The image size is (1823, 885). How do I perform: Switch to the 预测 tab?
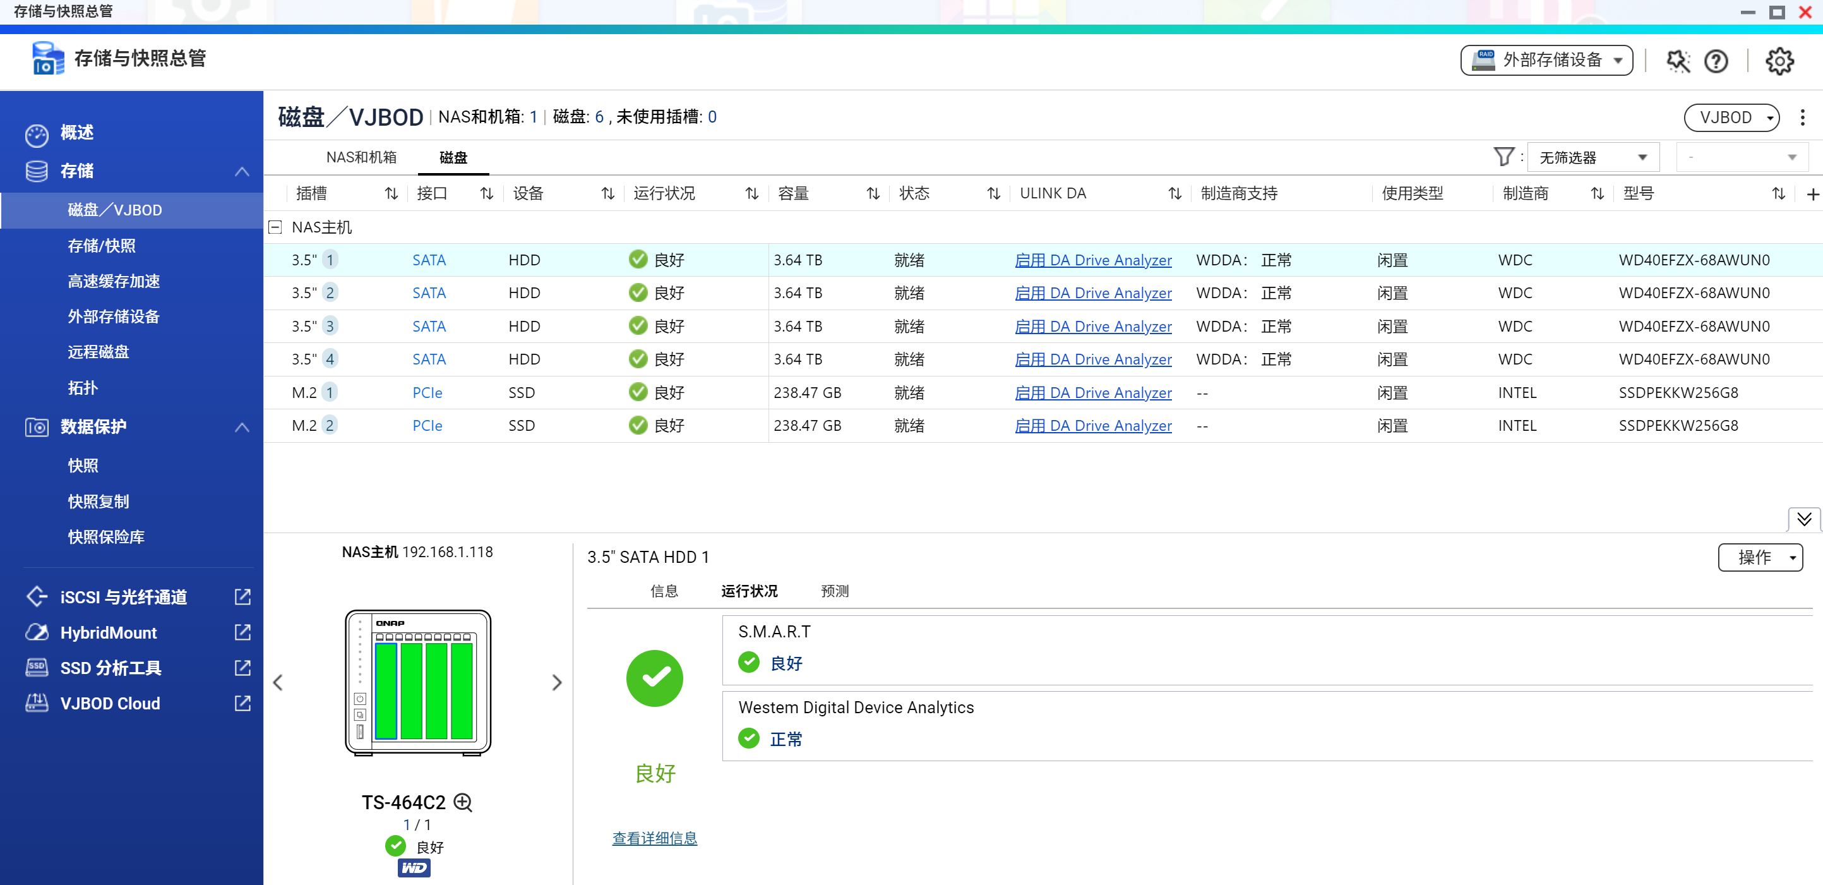coord(834,591)
